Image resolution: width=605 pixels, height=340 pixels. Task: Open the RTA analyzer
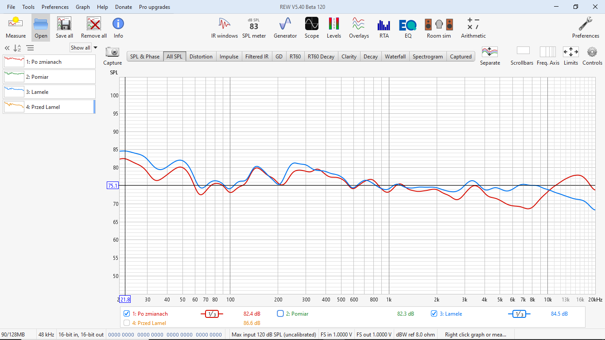(x=384, y=27)
